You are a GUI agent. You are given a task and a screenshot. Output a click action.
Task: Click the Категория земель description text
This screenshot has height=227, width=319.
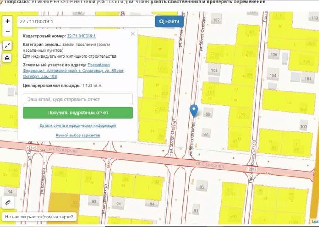click(70, 50)
